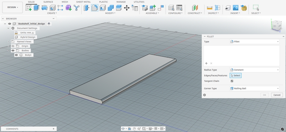Collapse the Document Settings node
The height and width of the screenshot is (132, 286).
(8, 28)
